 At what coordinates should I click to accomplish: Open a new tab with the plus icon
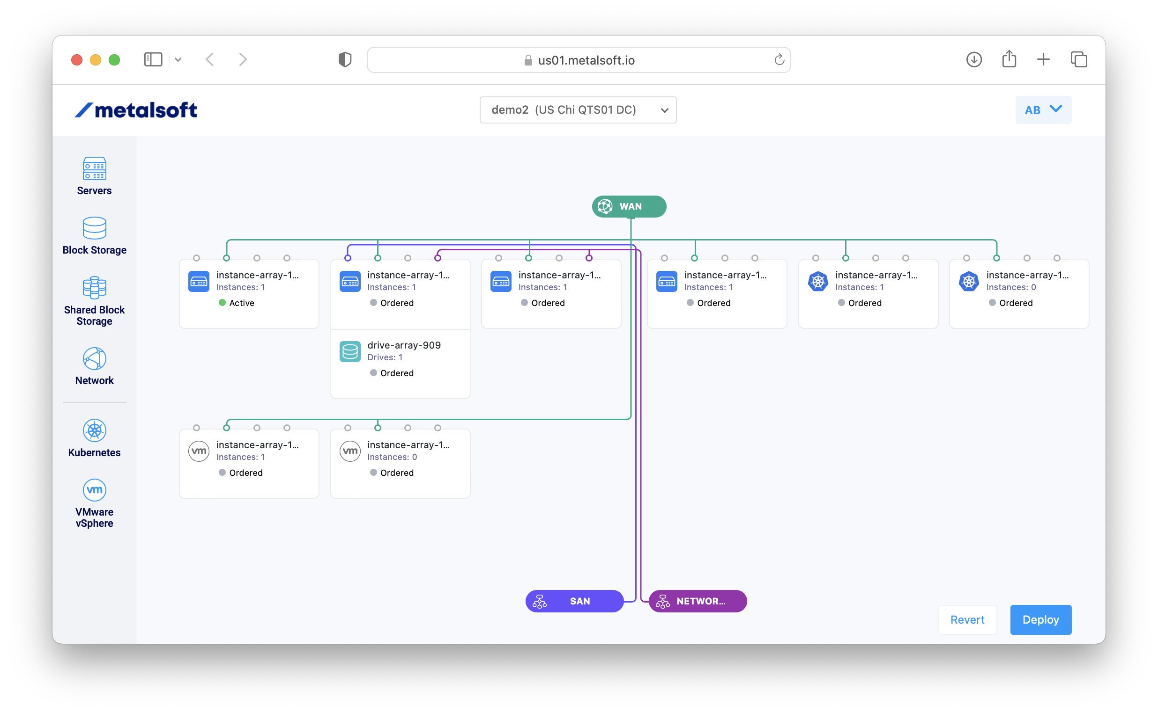1043,59
